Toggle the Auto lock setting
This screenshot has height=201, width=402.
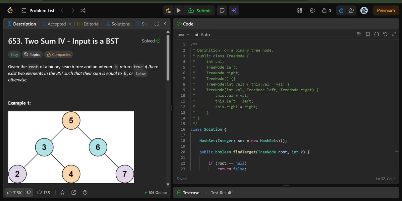tap(203, 34)
